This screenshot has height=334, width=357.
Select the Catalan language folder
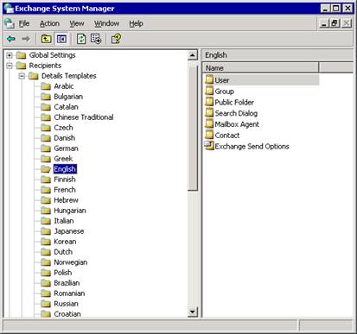(66, 107)
